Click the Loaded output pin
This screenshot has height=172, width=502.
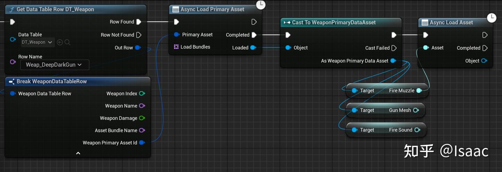(253, 48)
